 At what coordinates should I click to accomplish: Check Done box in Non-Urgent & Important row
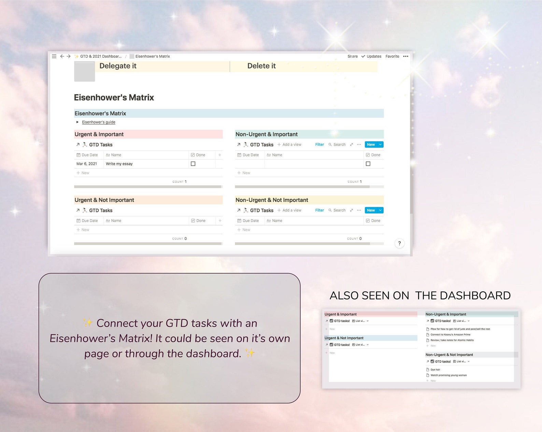pos(368,164)
